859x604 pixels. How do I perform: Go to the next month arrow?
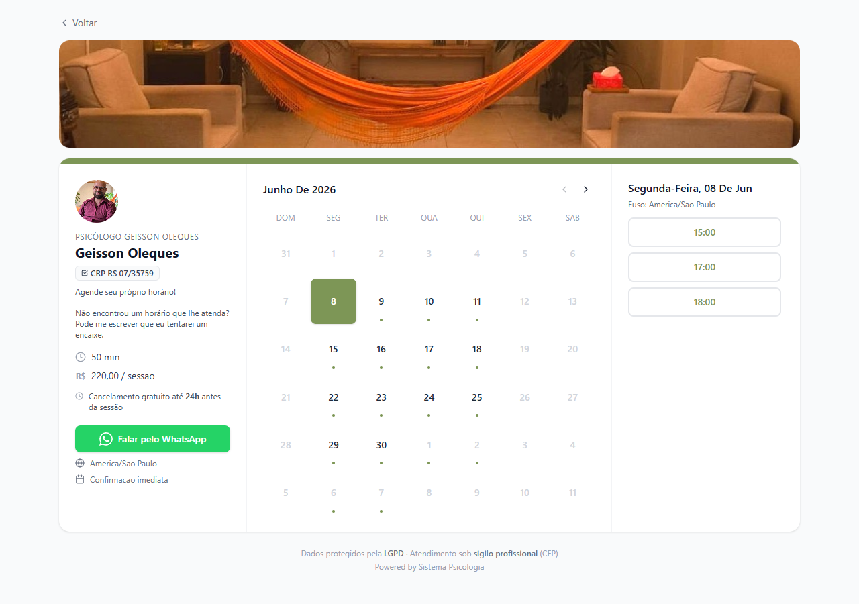pos(586,189)
